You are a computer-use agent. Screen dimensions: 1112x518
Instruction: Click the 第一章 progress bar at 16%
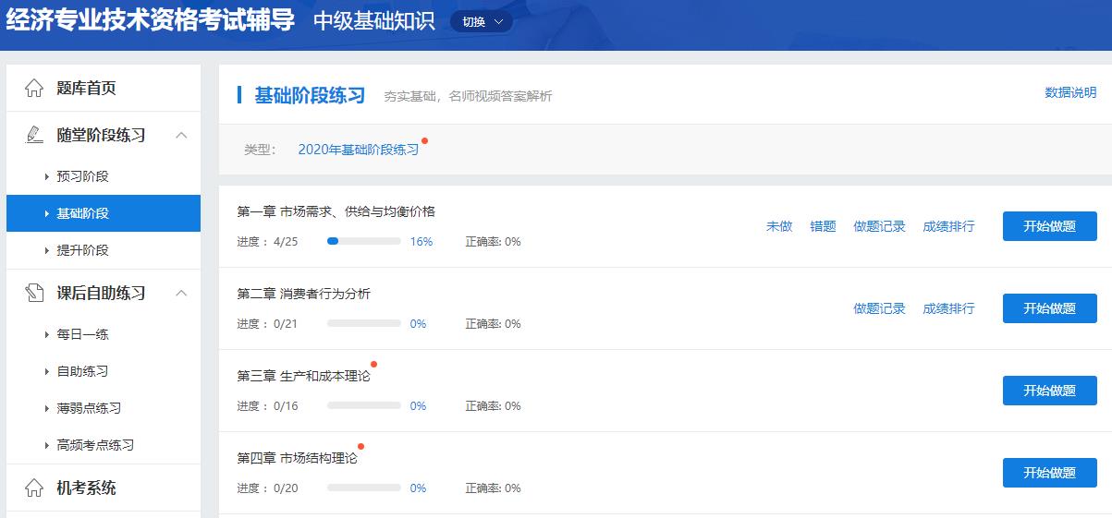363,242
